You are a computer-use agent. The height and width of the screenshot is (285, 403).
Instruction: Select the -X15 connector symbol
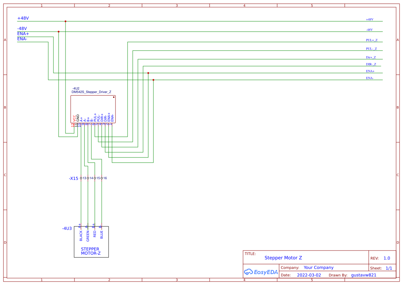coord(73,179)
